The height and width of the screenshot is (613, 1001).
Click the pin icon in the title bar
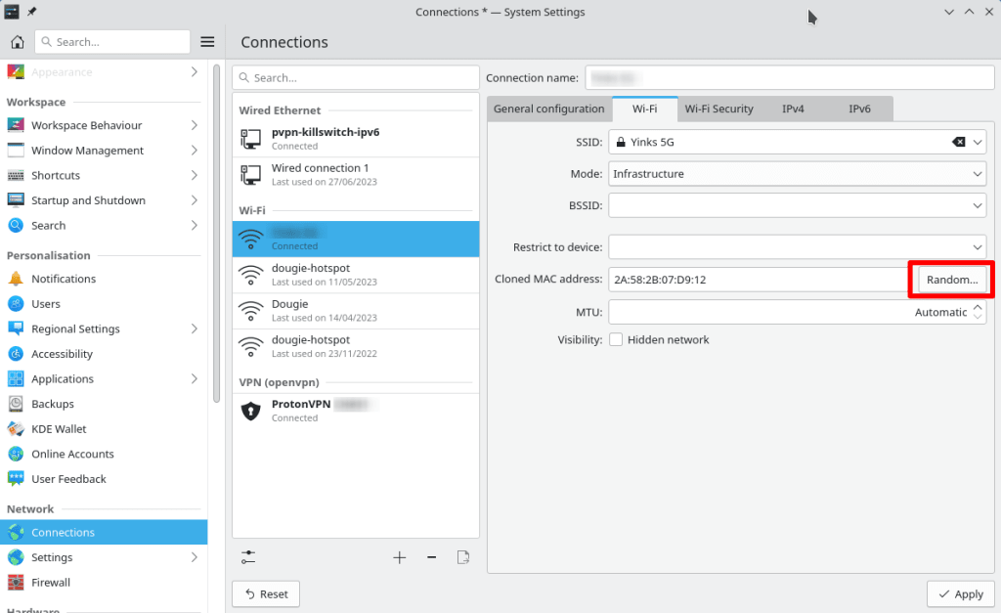tap(31, 12)
